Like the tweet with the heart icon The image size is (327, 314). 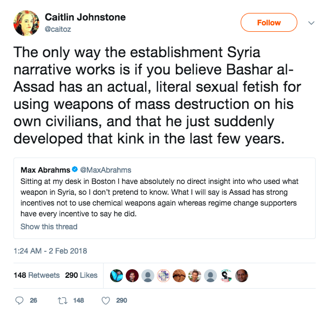tap(106, 301)
